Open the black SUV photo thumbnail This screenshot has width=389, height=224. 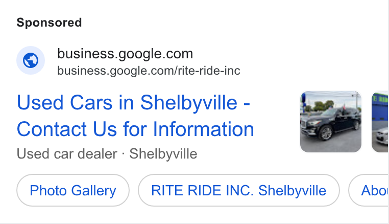click(331, 122)
